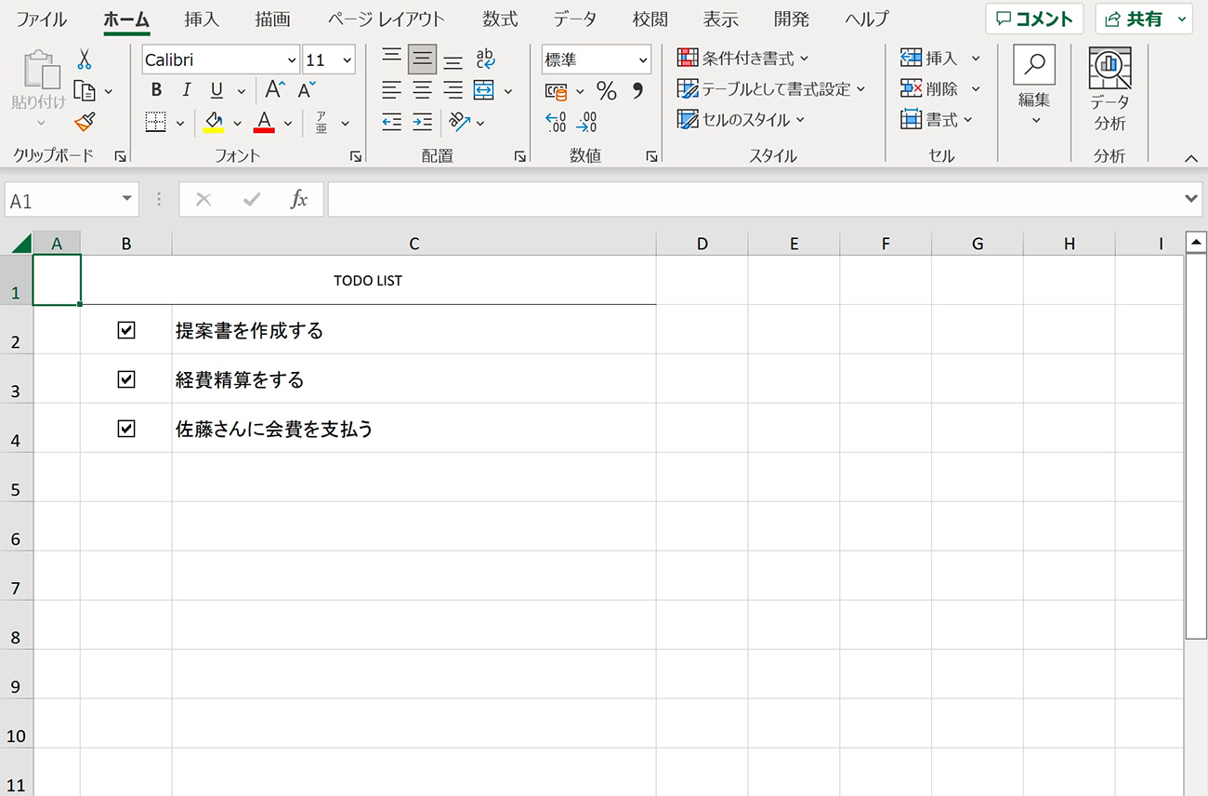Click the Comment (コメント) button
This screenshot has width=1208, height=796.
click(1034, 19)
